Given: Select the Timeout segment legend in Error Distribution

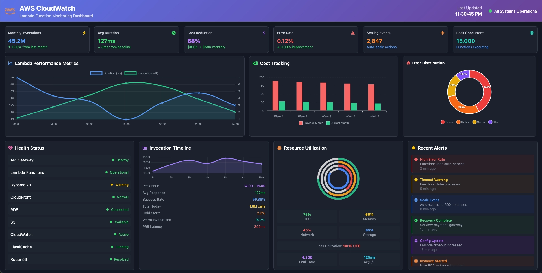Looking at the screenshot, I should pyautogui.click(x=447, y=122).
